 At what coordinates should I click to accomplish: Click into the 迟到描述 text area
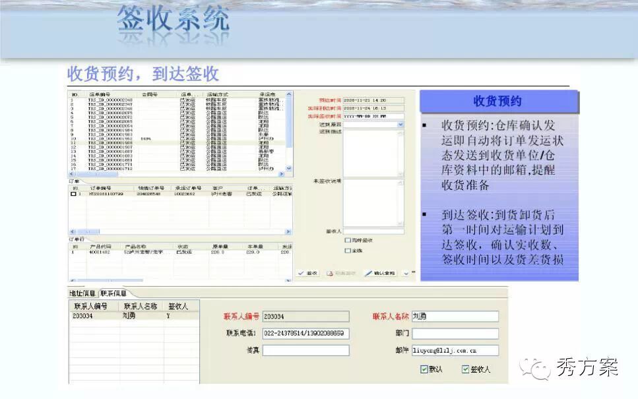pyautogui.click(x=373, y=154)
